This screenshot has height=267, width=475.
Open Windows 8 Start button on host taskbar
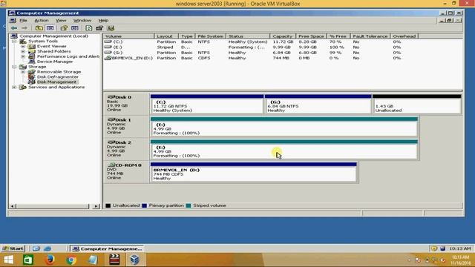click(x=8, y=260)
